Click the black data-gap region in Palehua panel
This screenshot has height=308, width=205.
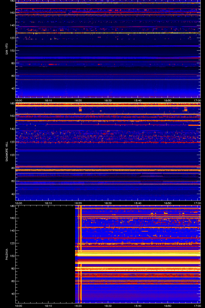pyautogui.click(x=45, y=254)
